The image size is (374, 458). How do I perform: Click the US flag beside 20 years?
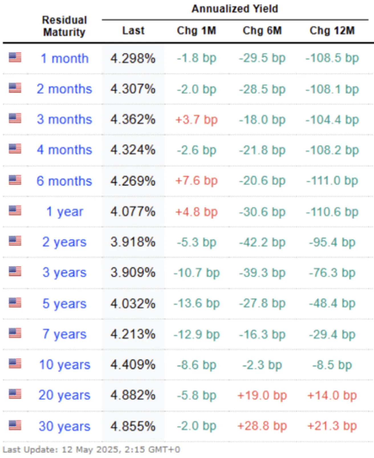pyautogui.click(x=15, y=394)
